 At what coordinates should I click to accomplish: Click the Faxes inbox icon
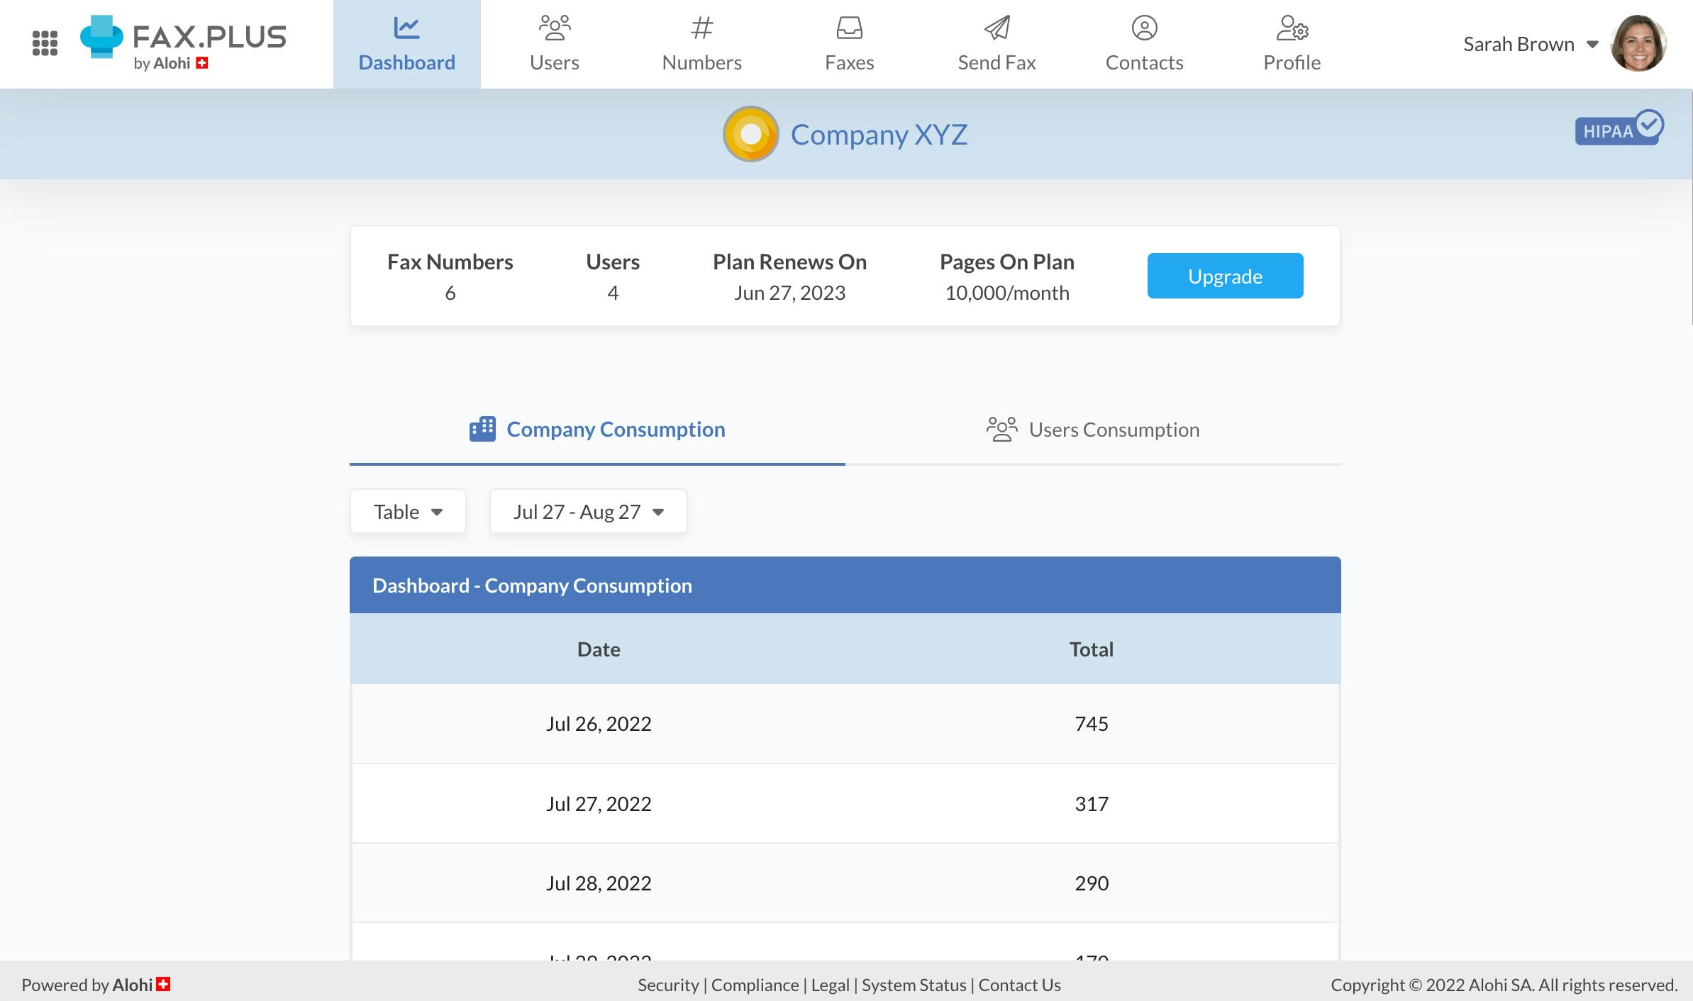[x=848, y=28]
